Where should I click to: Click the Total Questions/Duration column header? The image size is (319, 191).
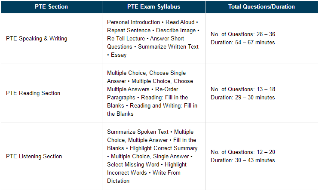coord(262,7)
